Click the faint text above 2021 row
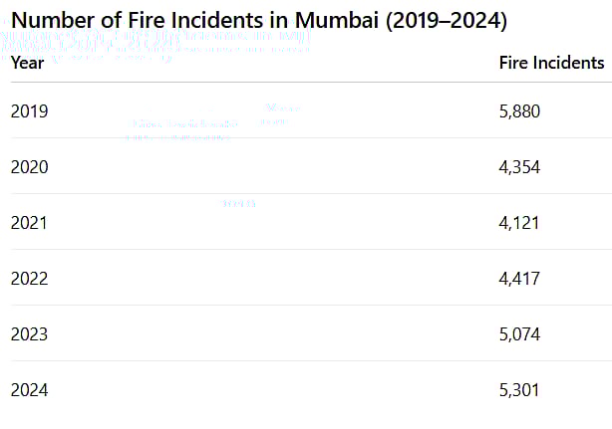The image size is (612, 429). (x=238, y=203)
